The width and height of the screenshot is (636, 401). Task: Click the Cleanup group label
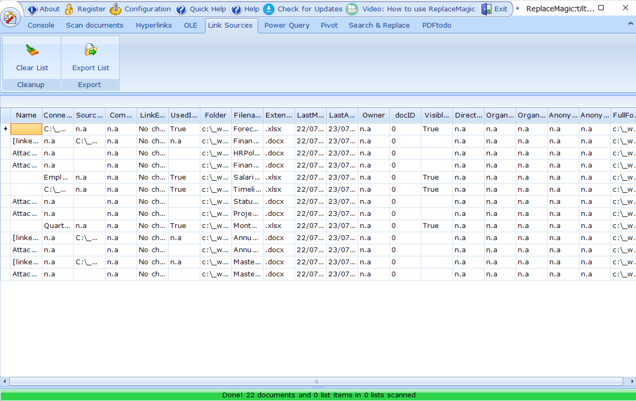pos(31,85)
